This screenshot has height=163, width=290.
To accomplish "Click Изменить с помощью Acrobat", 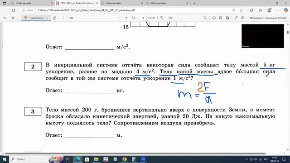I will tap(268, 18).
